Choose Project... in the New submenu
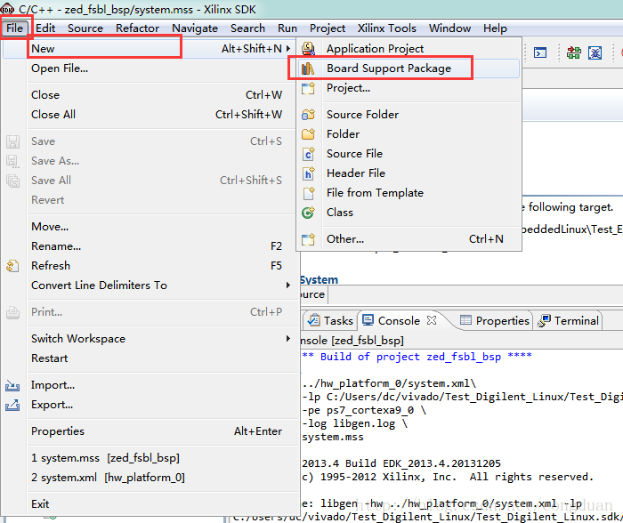Screen dimensions: 623x523 pyautogui.click(x=409, y=88)
